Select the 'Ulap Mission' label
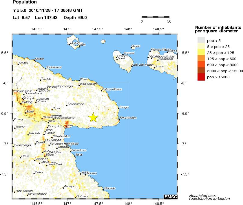Image resolution: width=243 pixels, height=205 pixels. pyautogui.click(x=88, y=84)
